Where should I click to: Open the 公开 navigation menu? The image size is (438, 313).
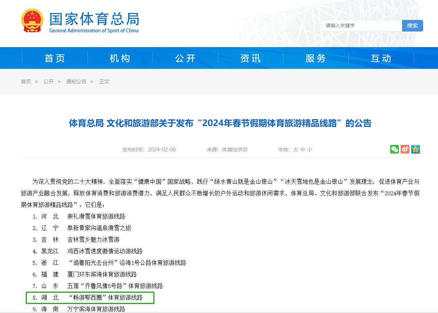(x=186, y=58)
